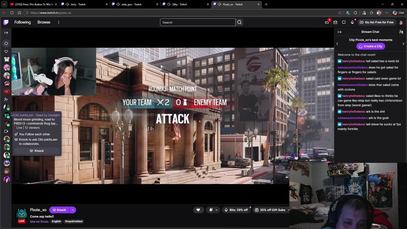Open the Twitch notifications inbox icon
Viewport: 407px width, 229px height.
(327, 22)
